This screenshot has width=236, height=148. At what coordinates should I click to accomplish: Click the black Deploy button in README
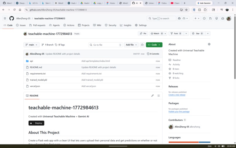[36, 123]
